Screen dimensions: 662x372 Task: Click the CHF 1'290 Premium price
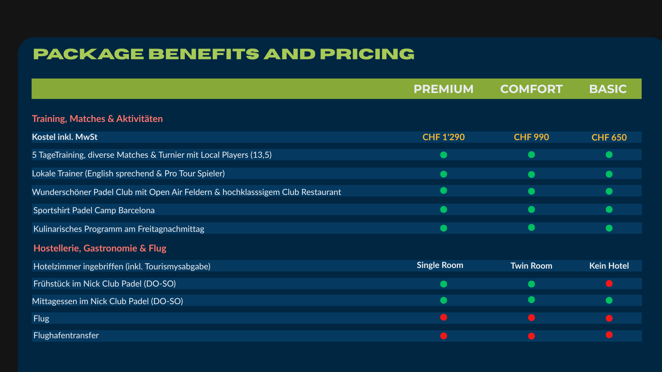click(443, 137)
